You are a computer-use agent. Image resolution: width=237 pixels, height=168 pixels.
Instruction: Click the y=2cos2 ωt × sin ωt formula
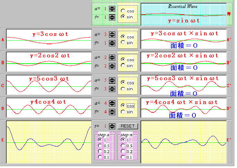pyautogui.click(x=183, y=55)
